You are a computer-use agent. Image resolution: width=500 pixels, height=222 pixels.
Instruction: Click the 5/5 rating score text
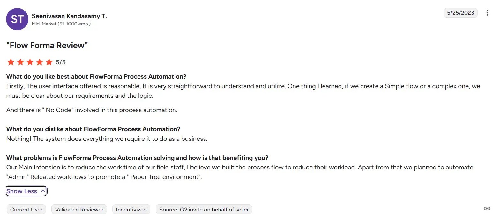pyautogui.click(x=61, y=62)
